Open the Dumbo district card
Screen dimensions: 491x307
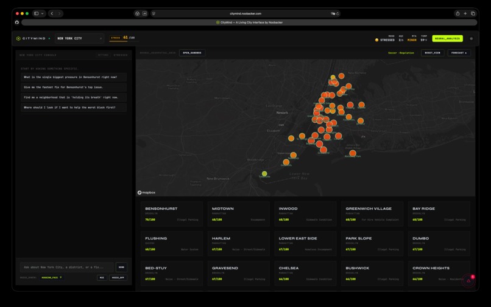coord(439,244)
